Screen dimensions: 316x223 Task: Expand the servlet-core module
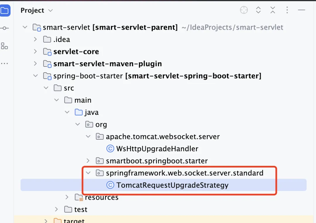(x=35, y=51)
